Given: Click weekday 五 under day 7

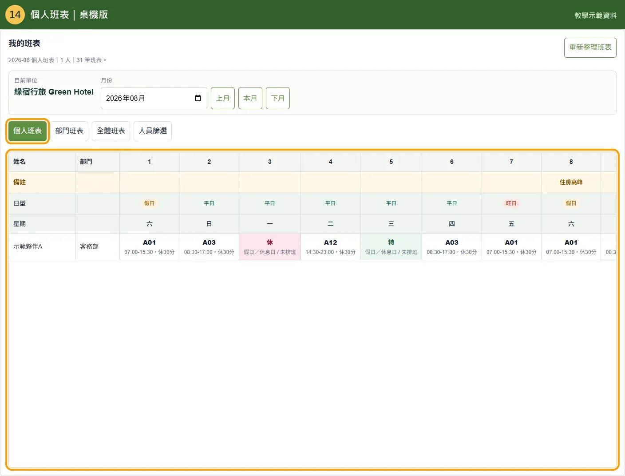Looking at the screenshot, I should (x=511, y=224).
